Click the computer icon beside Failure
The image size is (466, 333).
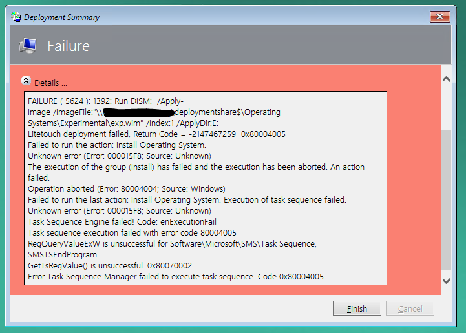[28, 46]
